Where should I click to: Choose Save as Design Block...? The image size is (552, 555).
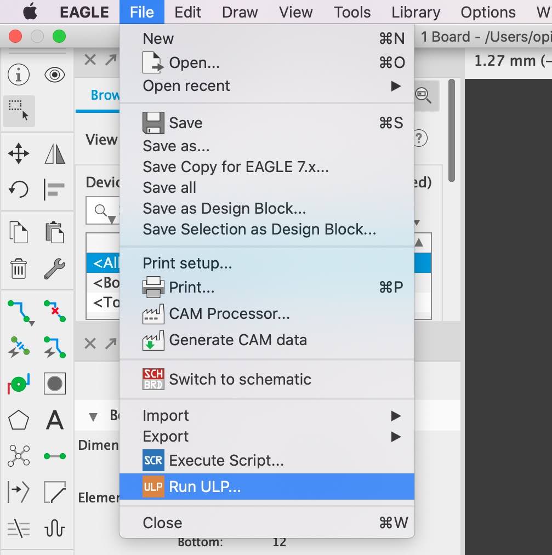coord(266,209)
